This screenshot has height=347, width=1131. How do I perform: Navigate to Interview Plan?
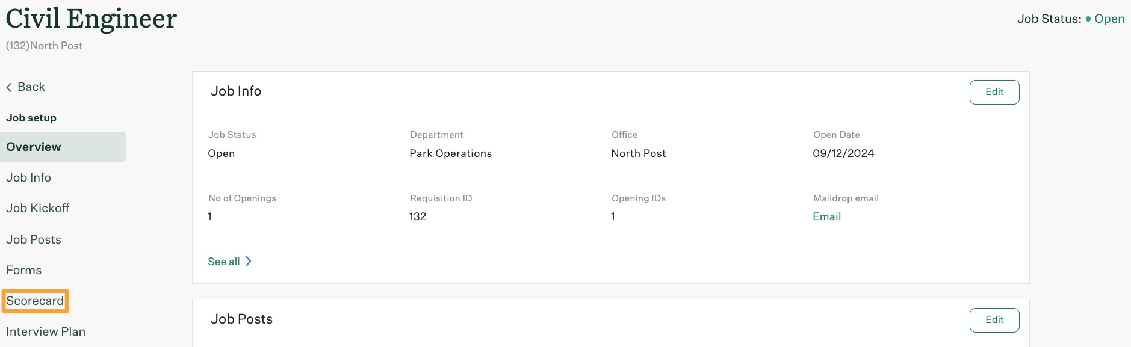point(46,331)
